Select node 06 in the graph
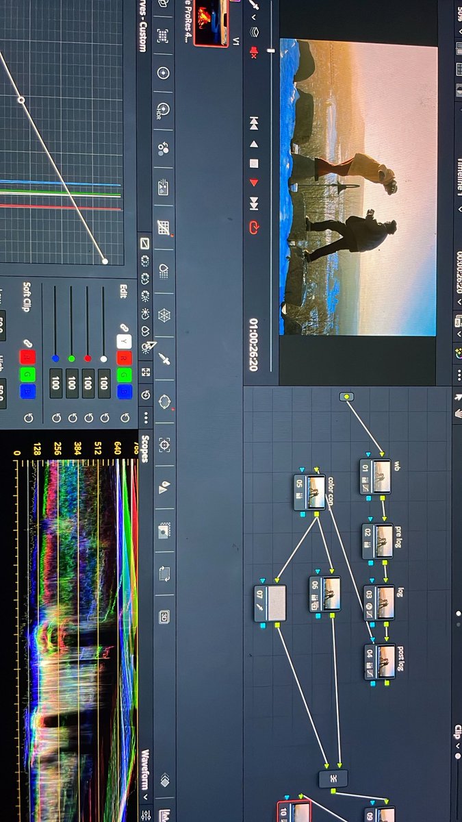 324,594
